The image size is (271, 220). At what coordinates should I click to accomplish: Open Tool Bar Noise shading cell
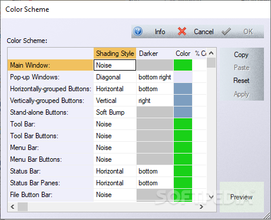pyautogui.click(x=115, y=124)
